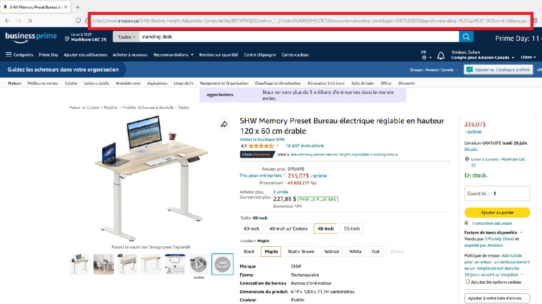Image resolution: width=542 pixels, height=304 pixels.
Task: Expand the Ajouter à votre liste d'envies dropdown
Action: [x=497, y=298]
